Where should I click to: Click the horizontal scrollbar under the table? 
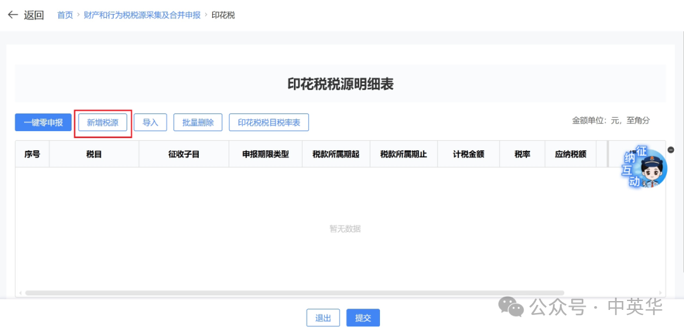(317, 293)
